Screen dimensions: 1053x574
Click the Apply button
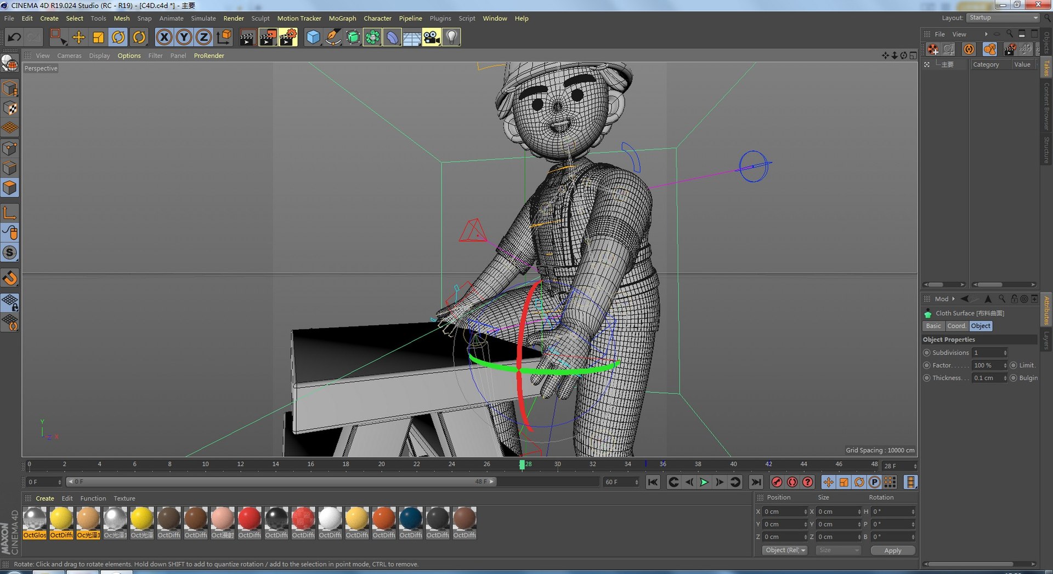[x=892, y=550]
